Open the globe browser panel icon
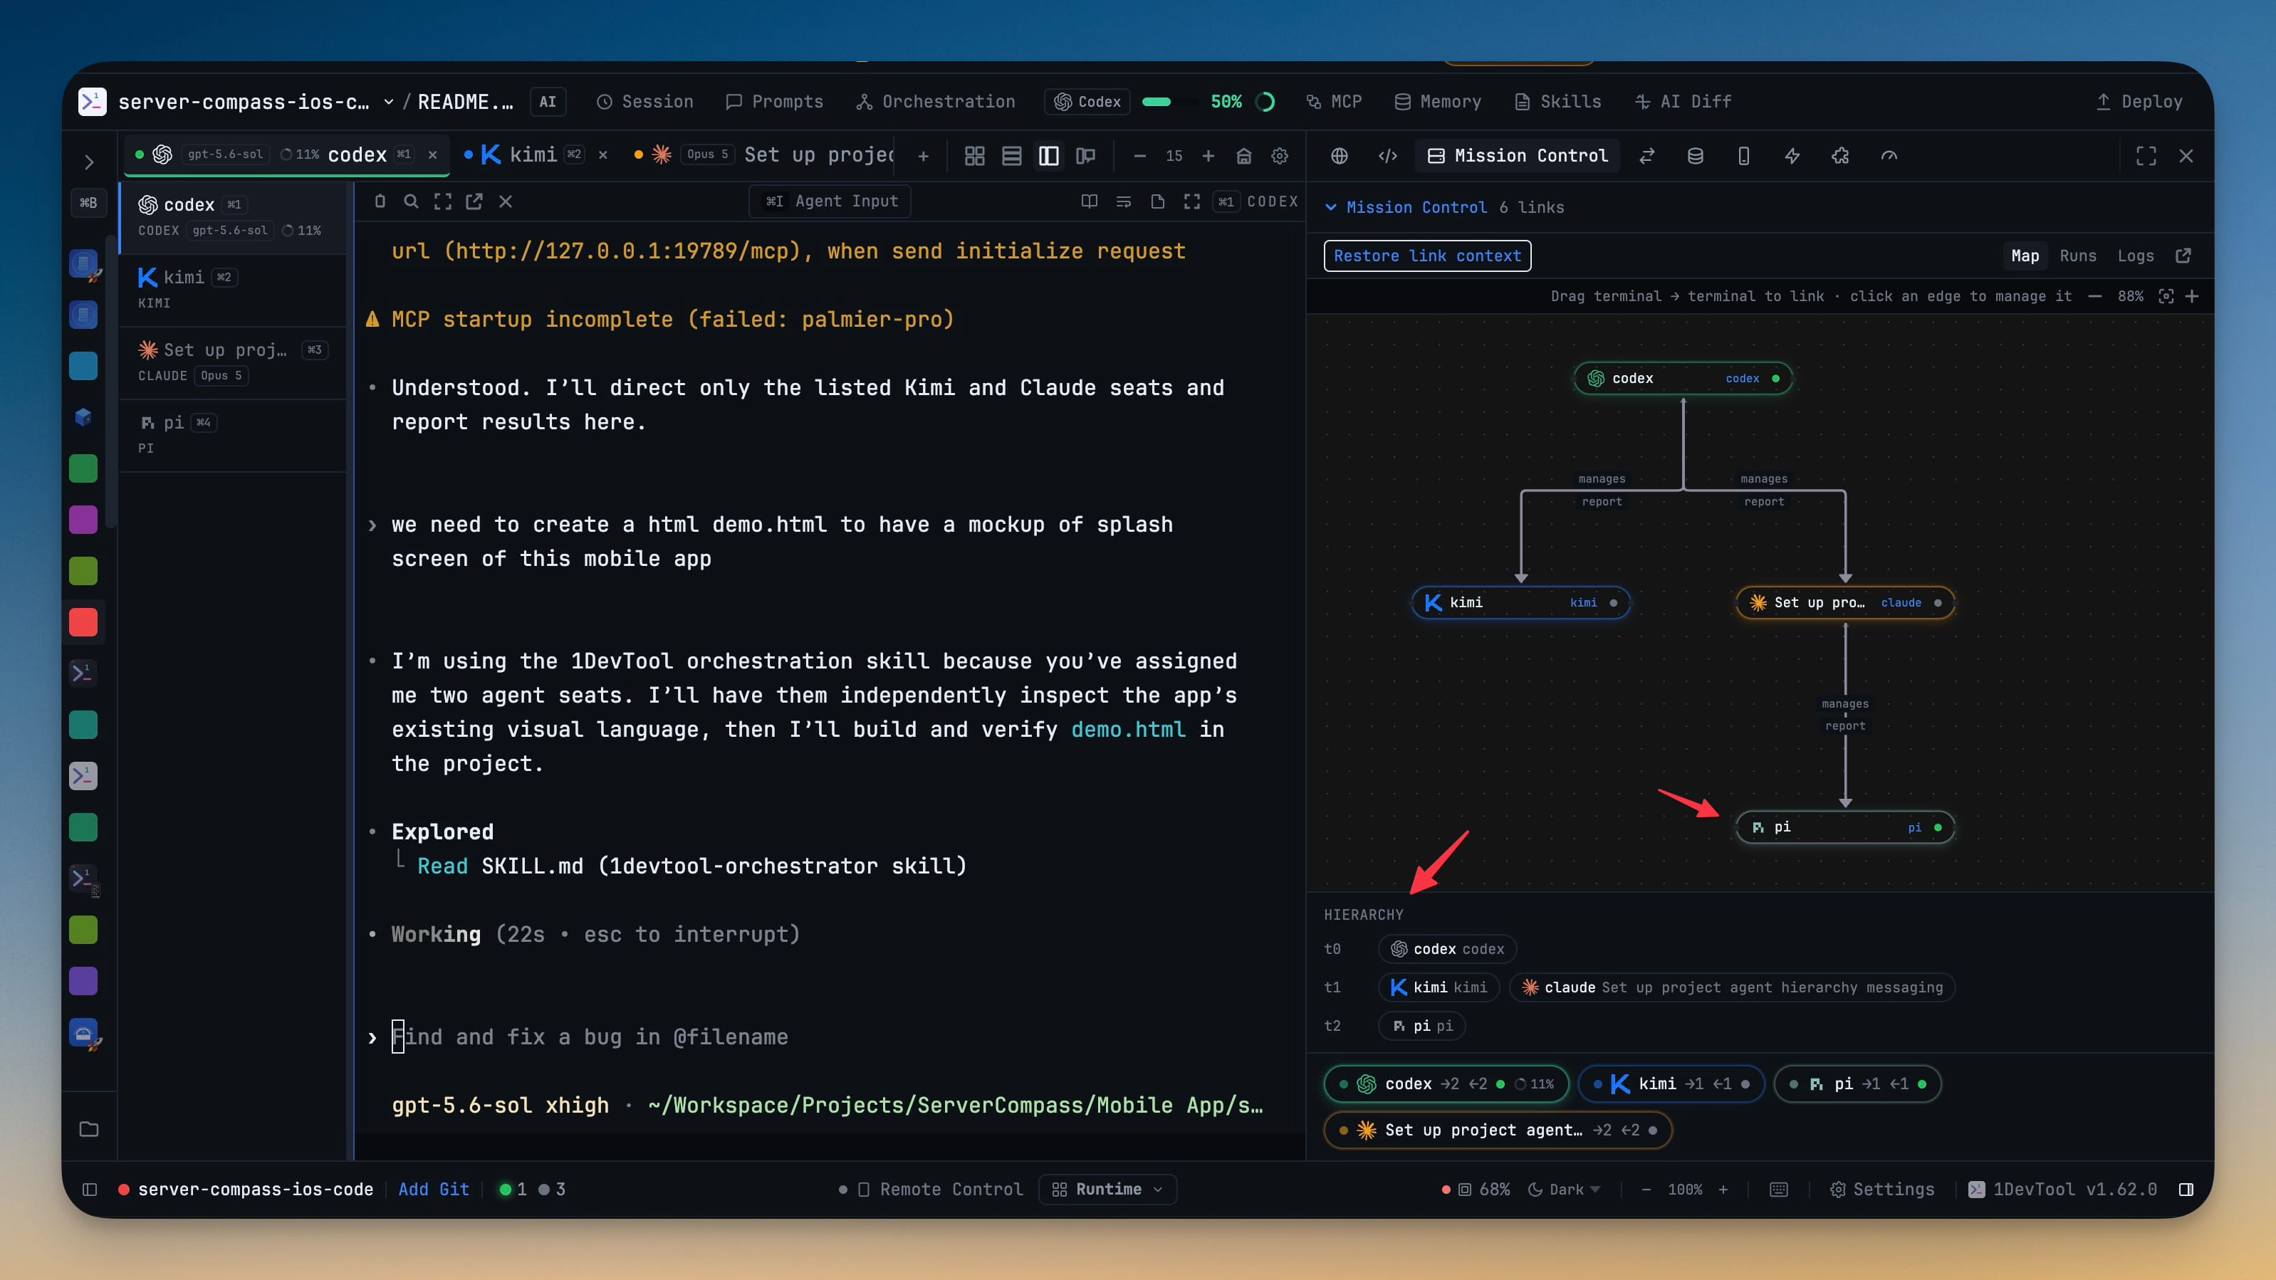The height and width of the screenshot is (1280, 2276). click(x=1340, y=155)
